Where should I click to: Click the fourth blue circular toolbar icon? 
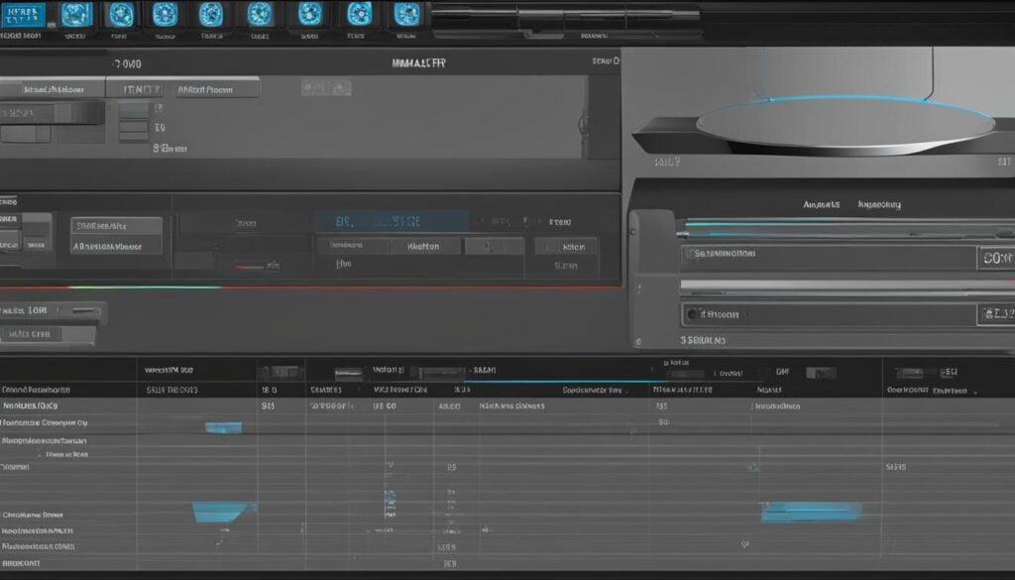(x=165, y=14)
